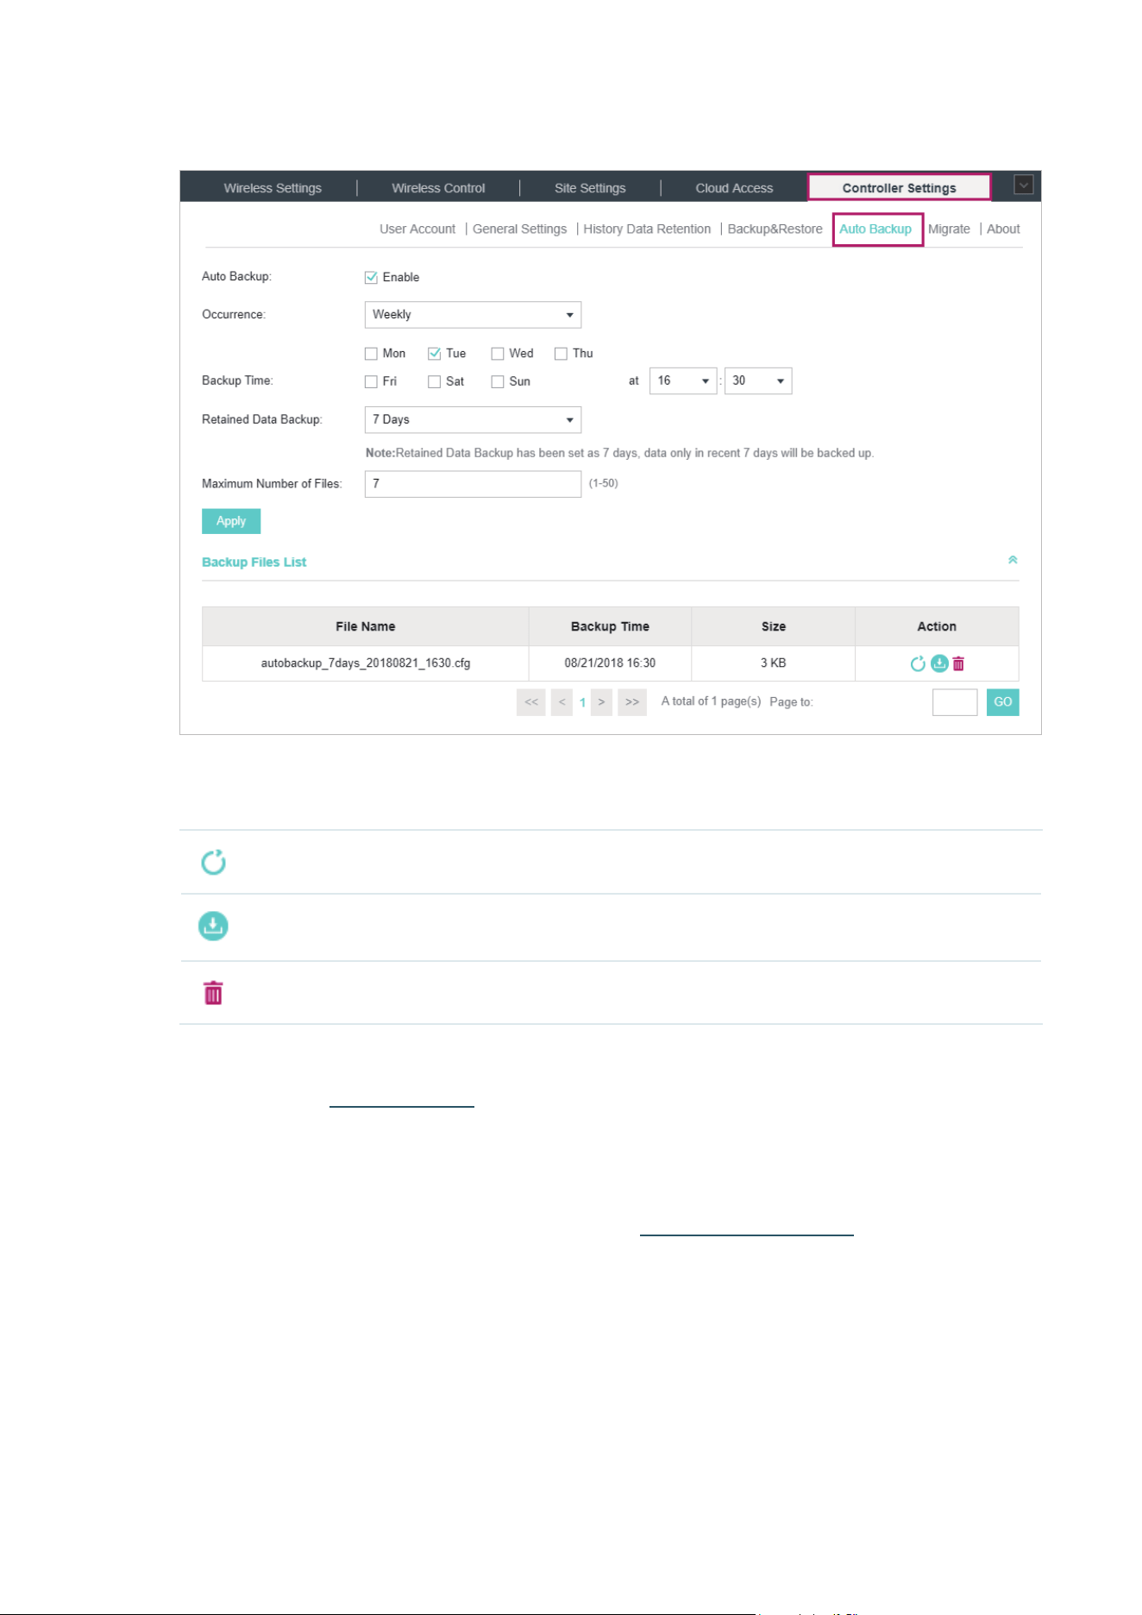
Task: Open the General Settings sub-tab
Action: pos(519,229)
